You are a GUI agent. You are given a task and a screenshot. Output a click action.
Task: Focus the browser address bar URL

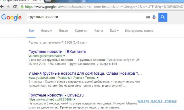coord(104,7)
